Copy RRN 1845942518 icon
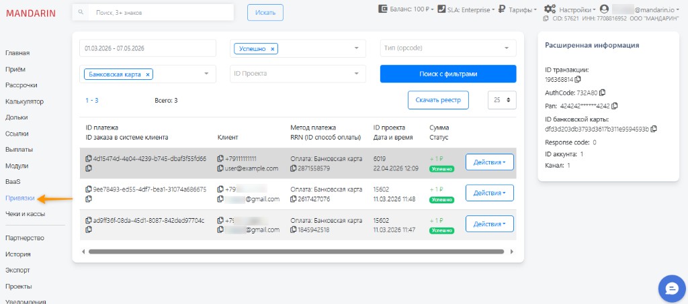Viewport: 688px width, 304px height. point(294,230)
